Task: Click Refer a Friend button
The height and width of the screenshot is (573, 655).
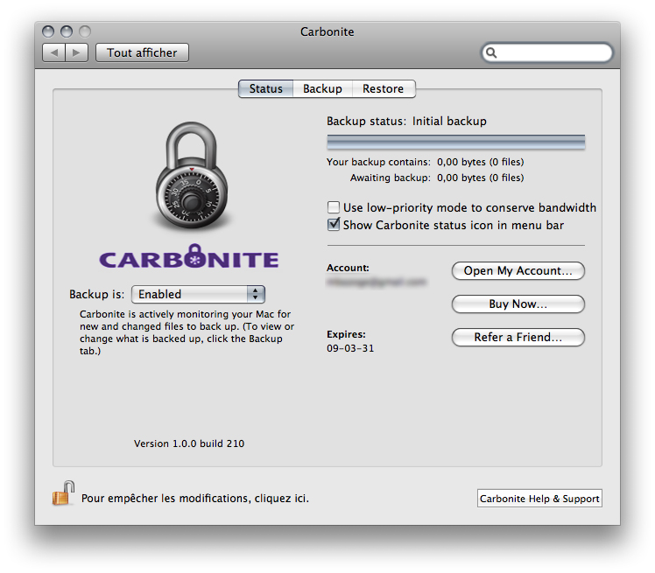Action: [518, 337]
